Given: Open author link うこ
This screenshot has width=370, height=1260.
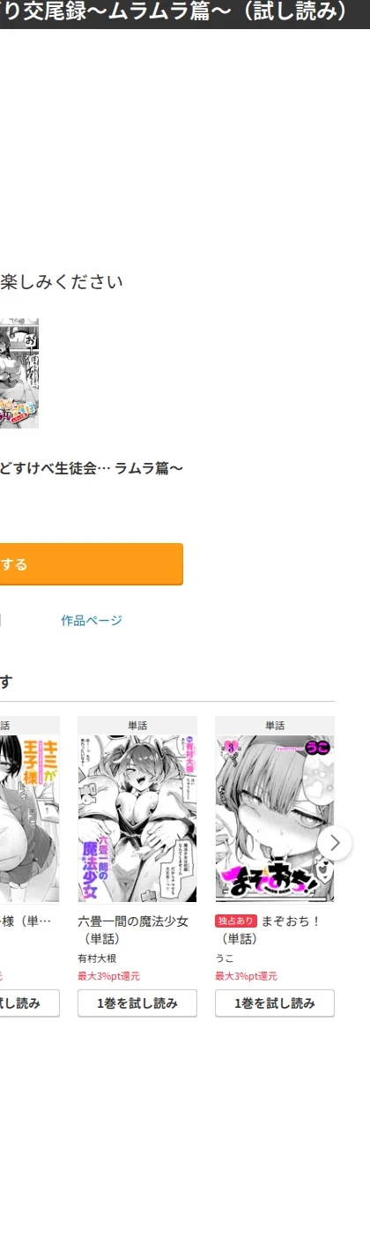Looking at the screenshot, I should pyautogui.click(x=225, y=958).
